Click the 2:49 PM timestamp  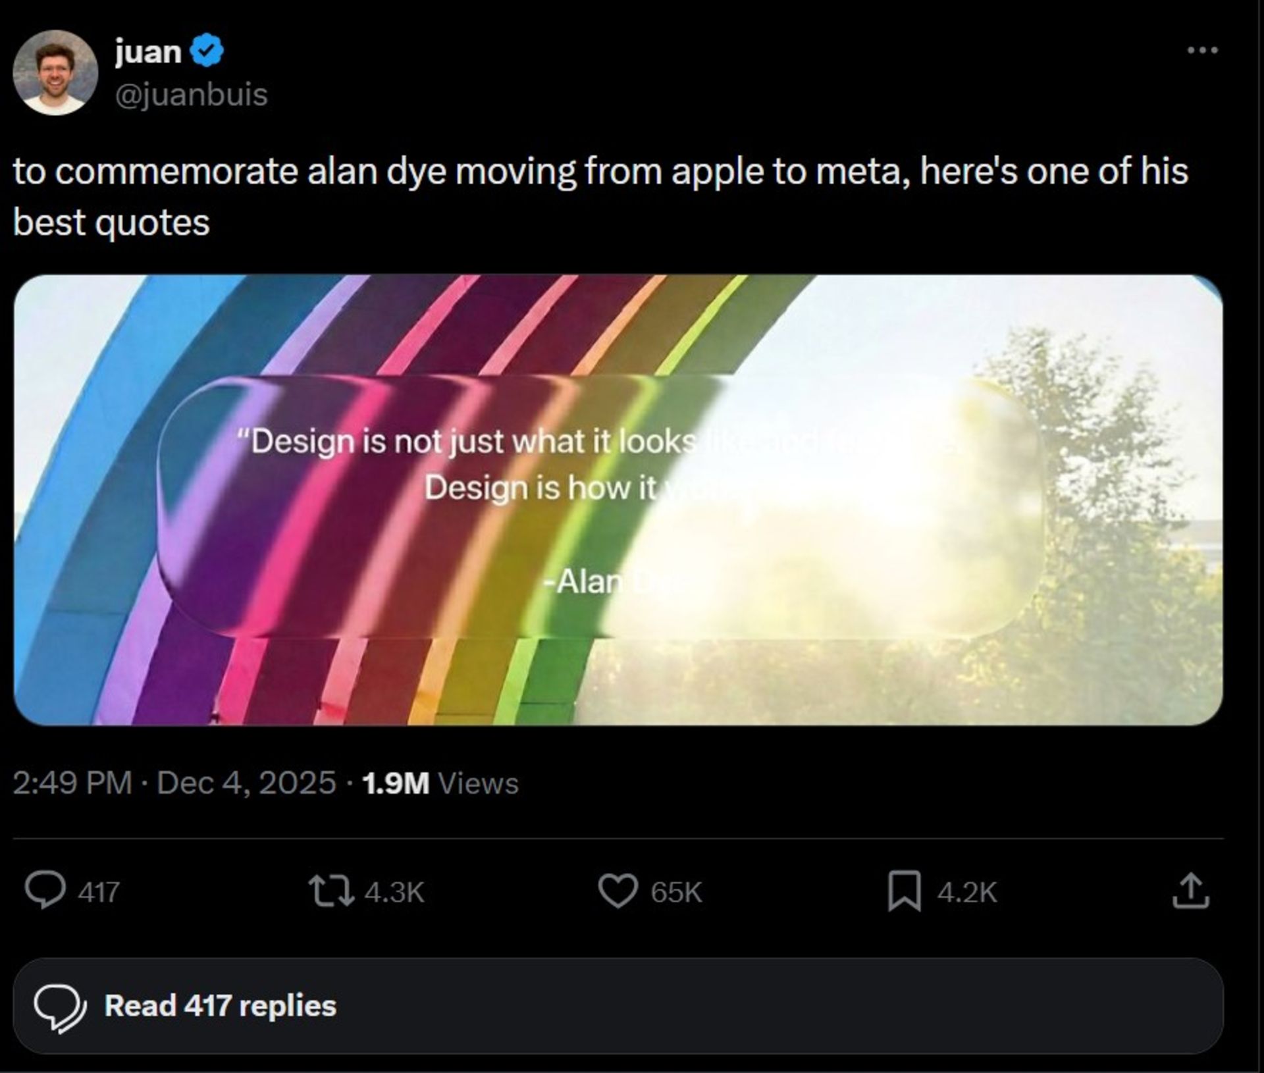[x=72, y=783]
